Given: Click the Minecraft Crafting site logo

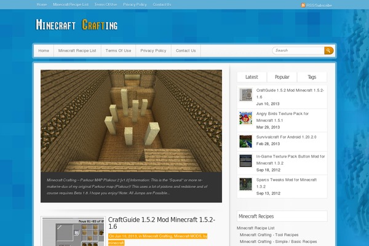Looking at the screenshot, I should point(76,25).
